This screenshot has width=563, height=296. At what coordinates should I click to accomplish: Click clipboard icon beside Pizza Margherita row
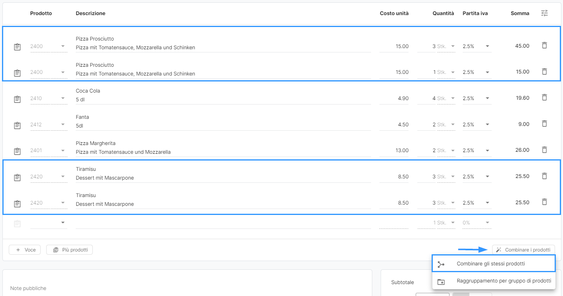coord(17,151)
